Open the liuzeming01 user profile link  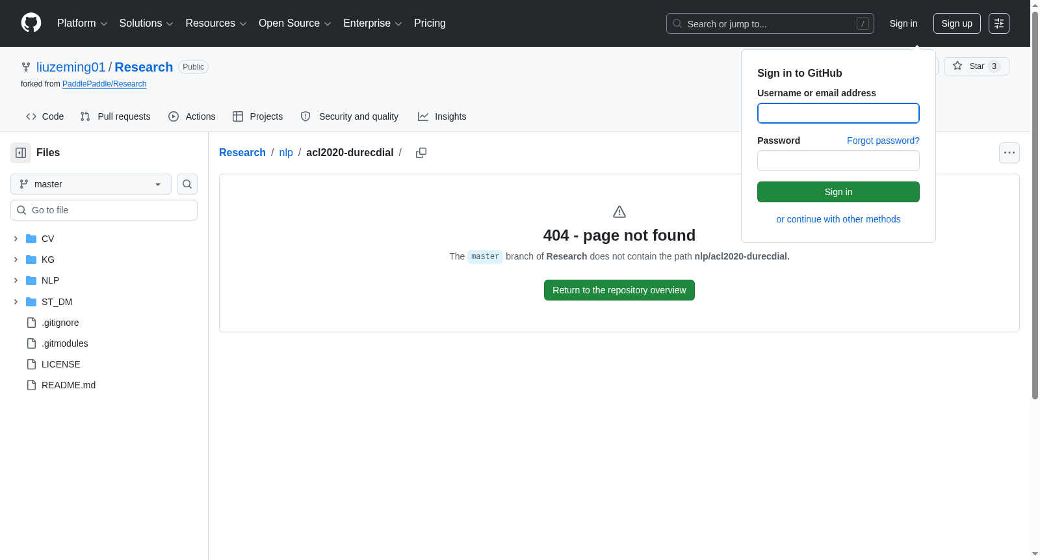click(71, 67)
